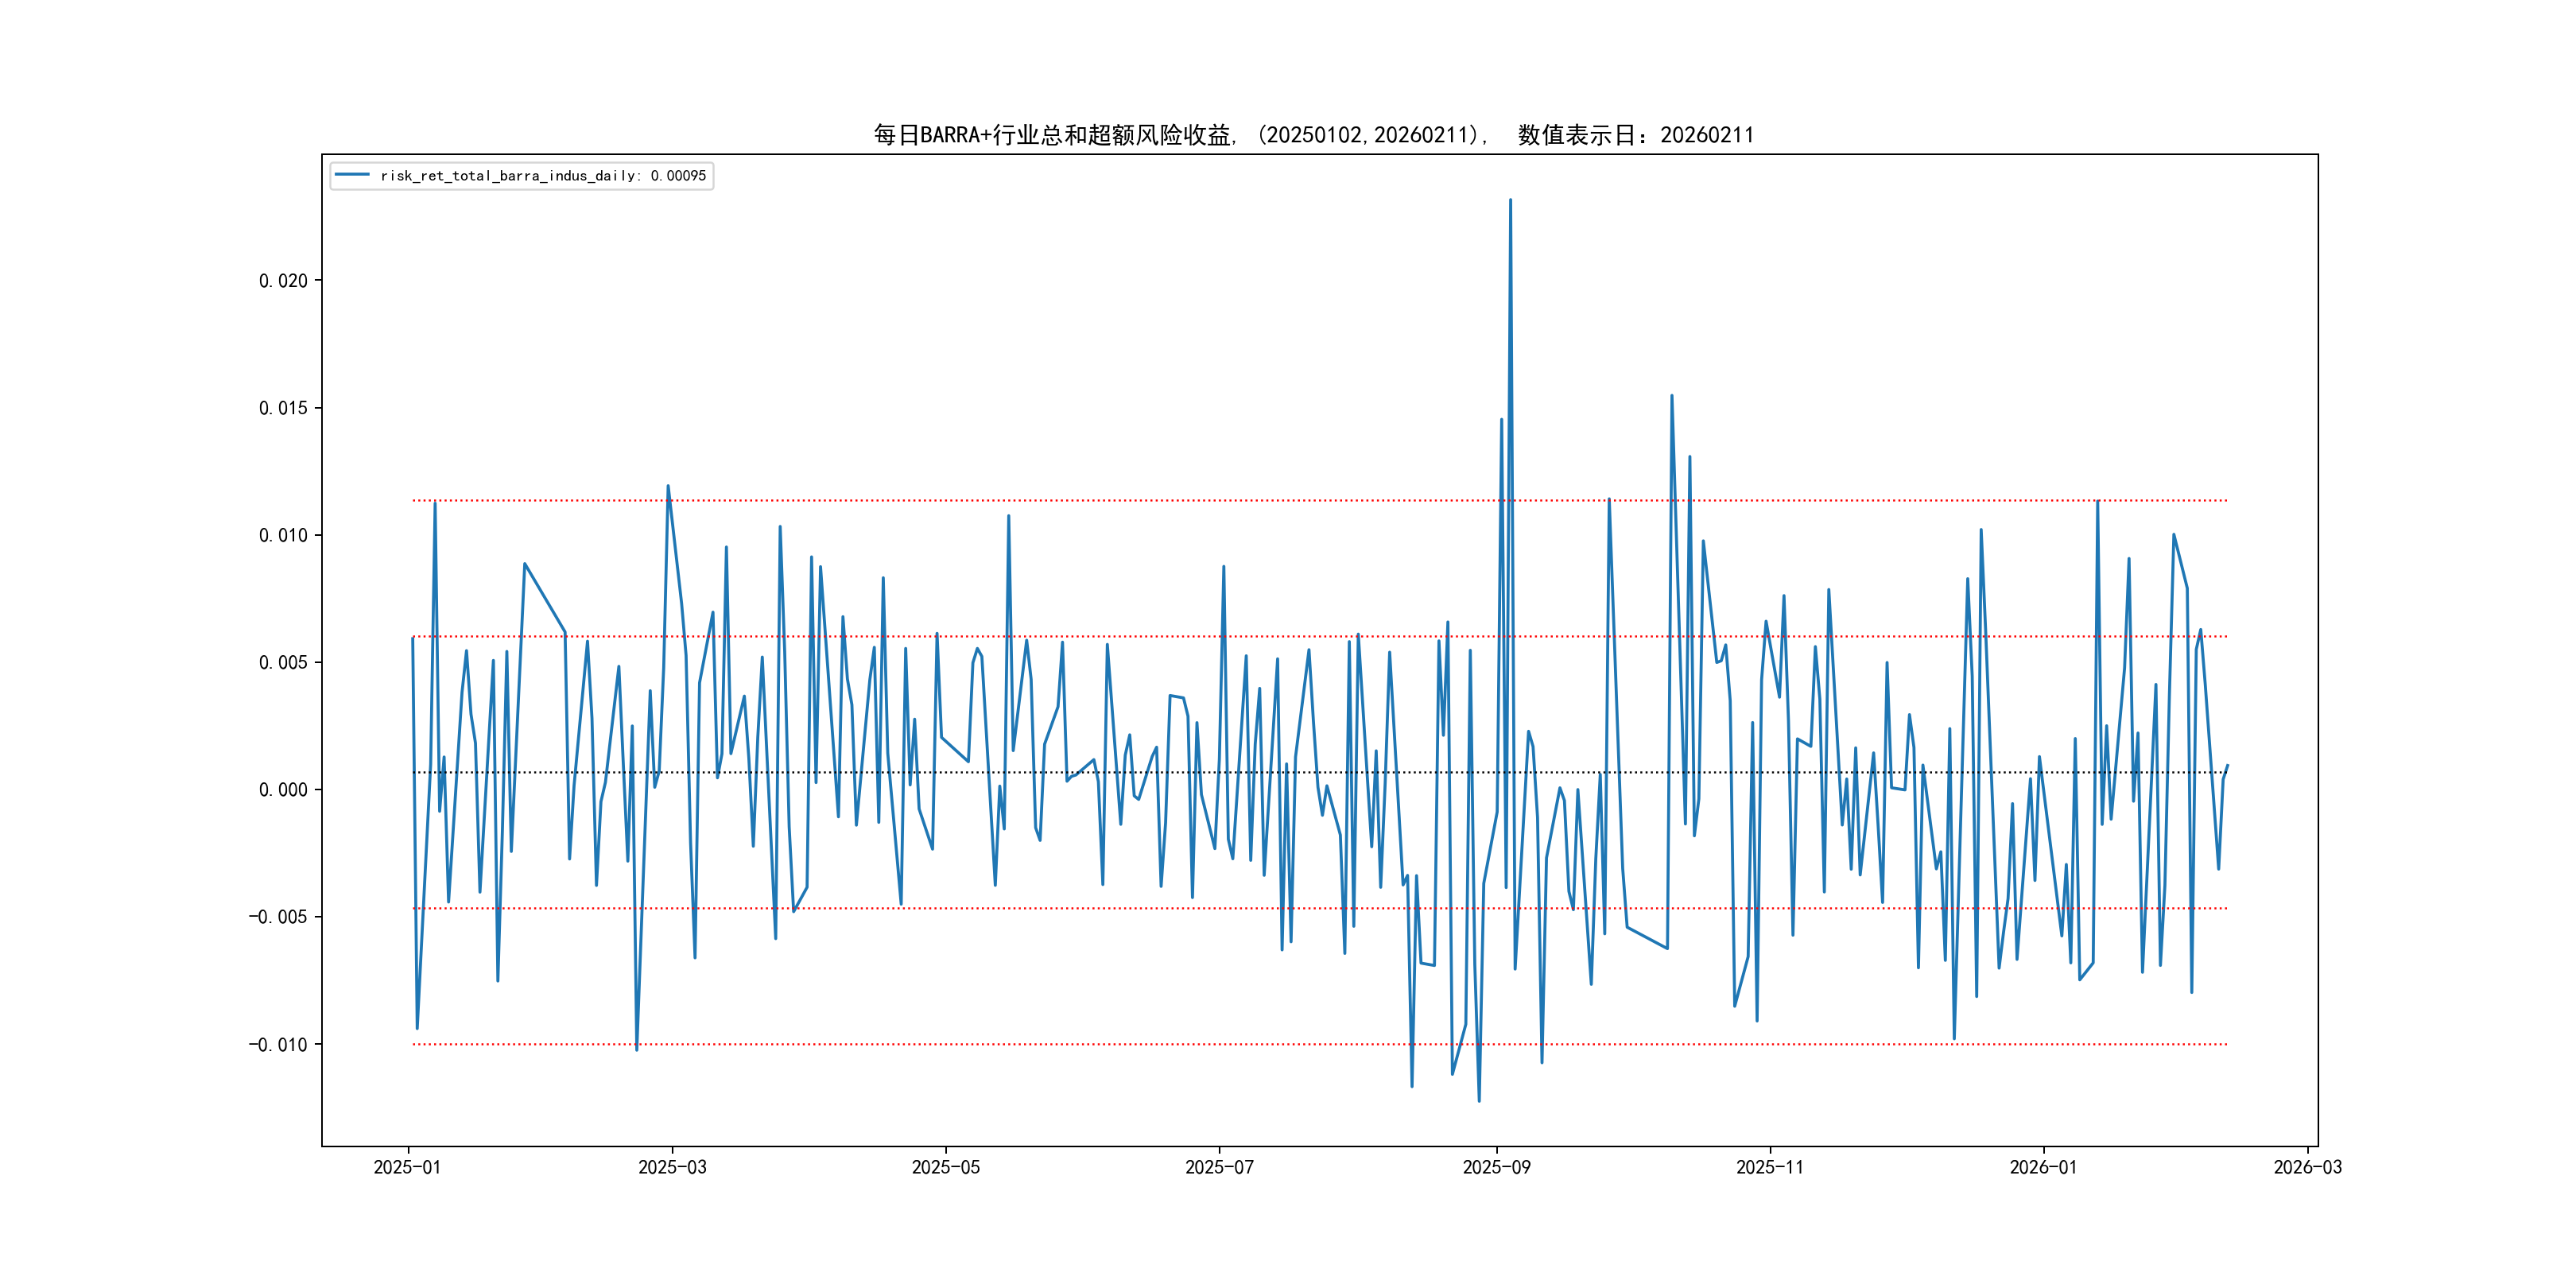Click the peak above 0.015 in October 2025
This screenshot has width=2576, height=1288.
[x=1671, y=396]
